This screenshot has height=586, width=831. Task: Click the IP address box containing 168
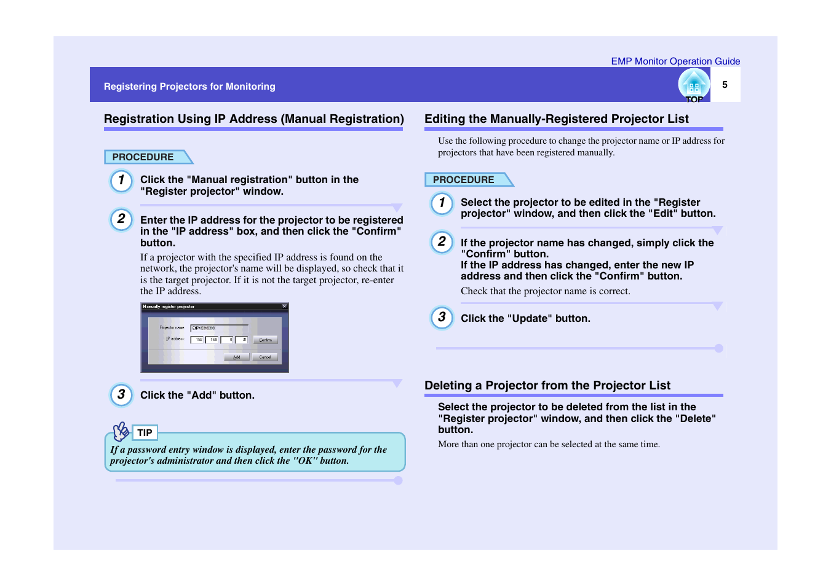(x=212, y=340)
